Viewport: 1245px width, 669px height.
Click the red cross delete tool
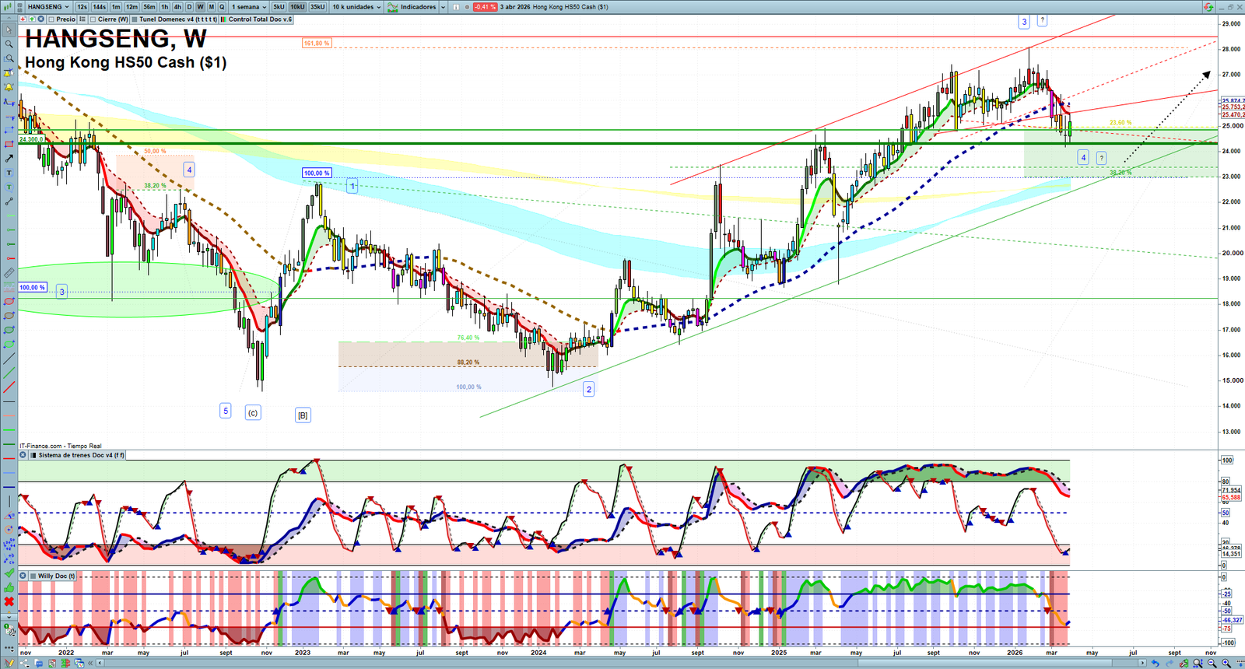pyautogui.click(x=9, y=601)
